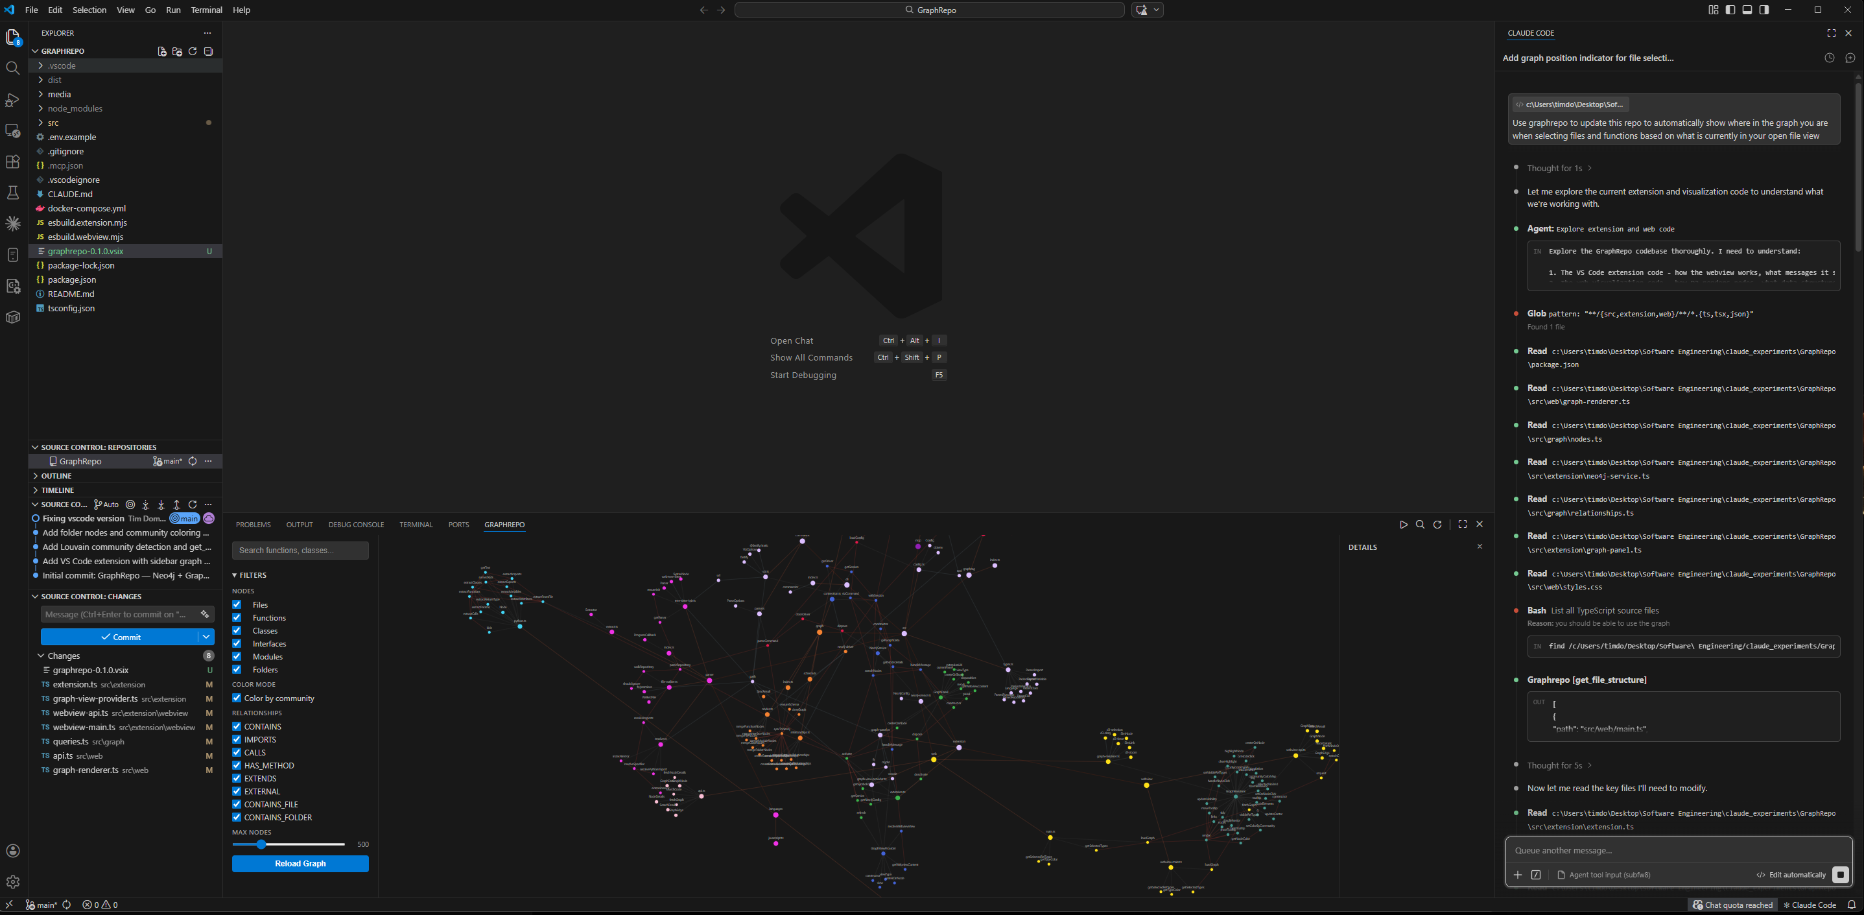
Task: Open the Testing beaker icon in activity bar
Action: (x=13, y=193)
